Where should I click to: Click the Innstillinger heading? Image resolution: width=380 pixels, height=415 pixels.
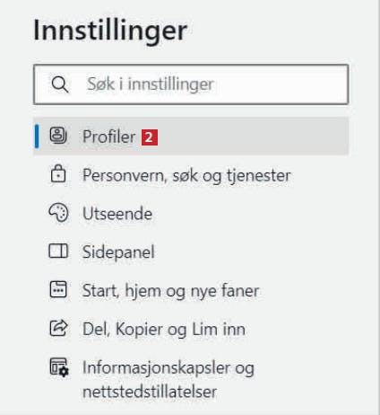coord(110,31)
